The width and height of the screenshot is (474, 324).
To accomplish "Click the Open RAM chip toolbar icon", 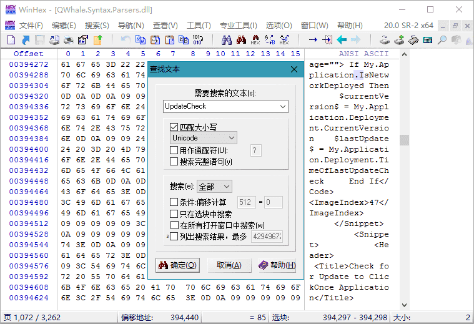I will click(x=413, y=40).
